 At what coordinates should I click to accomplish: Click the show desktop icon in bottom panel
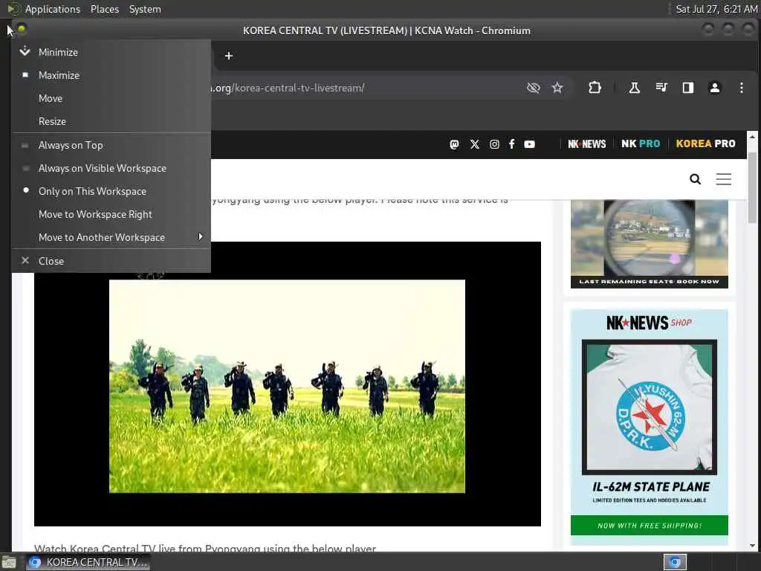pyautogui.click(x=9, y=562)
